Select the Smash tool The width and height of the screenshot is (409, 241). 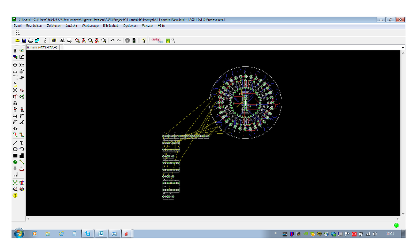(15, 116)
